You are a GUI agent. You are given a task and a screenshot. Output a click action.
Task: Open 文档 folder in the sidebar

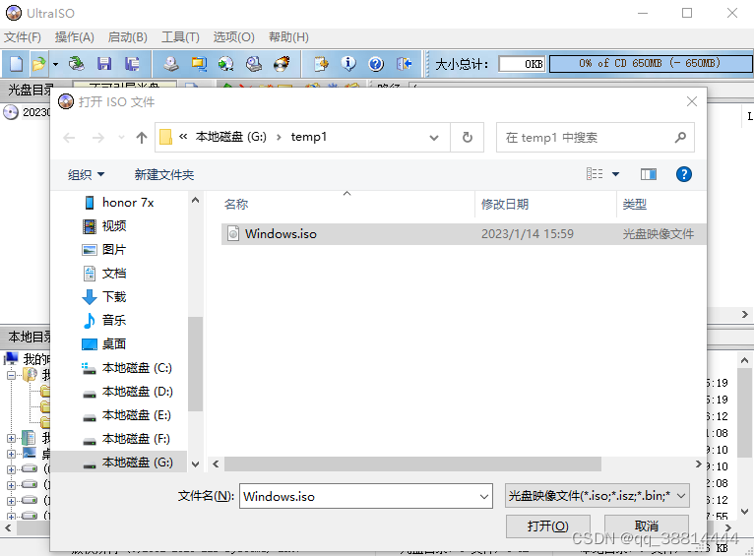(x=104, y=274)
